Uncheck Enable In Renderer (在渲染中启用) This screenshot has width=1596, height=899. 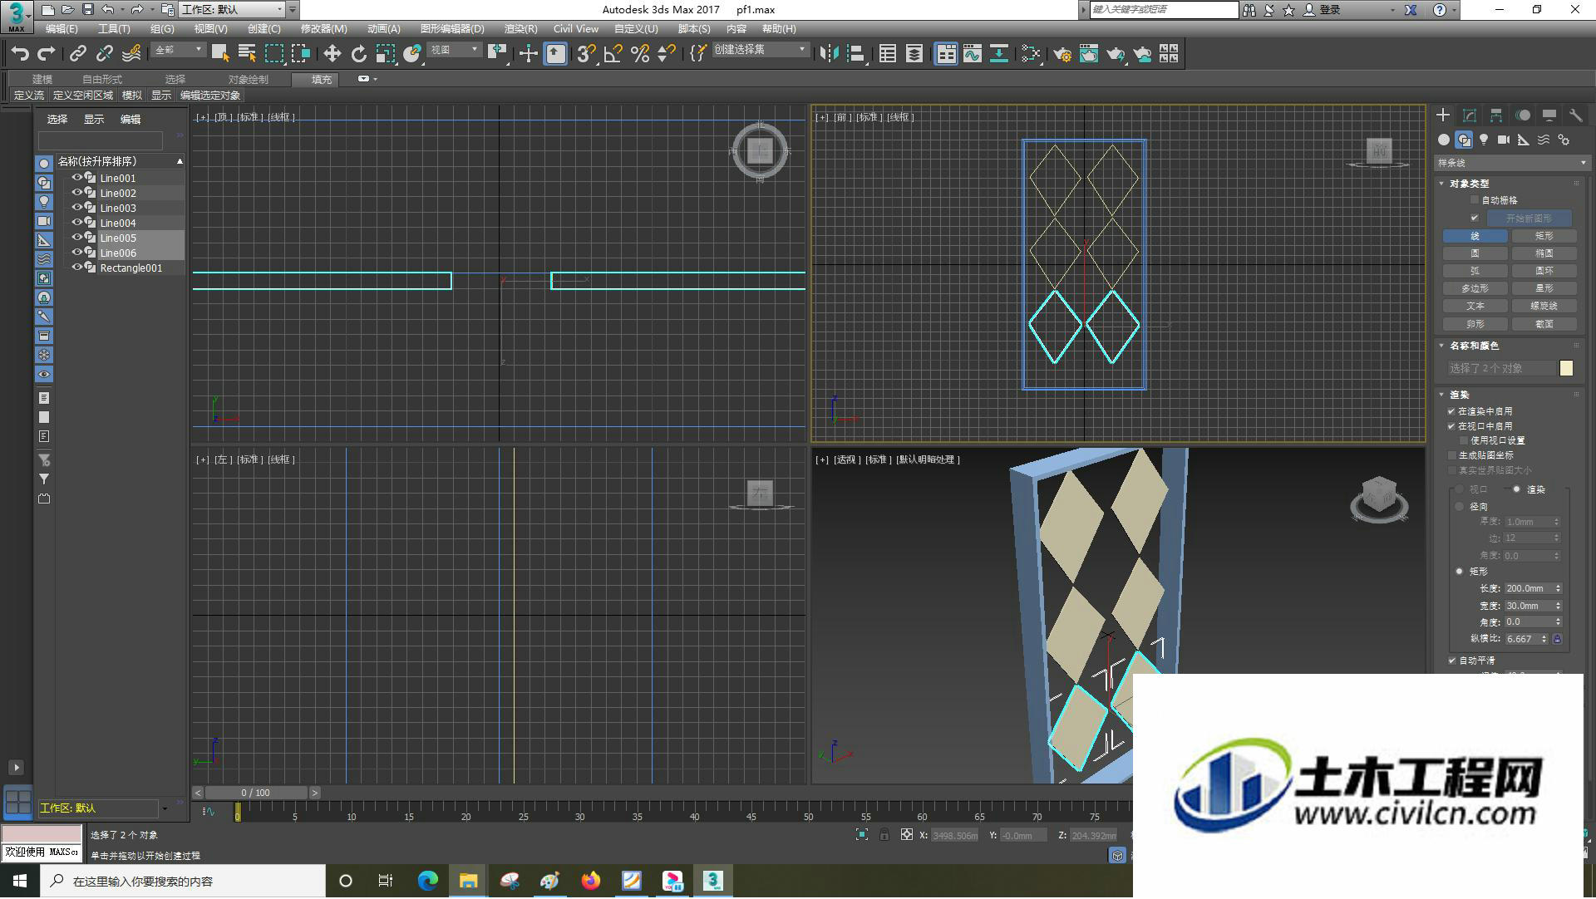coord(1452,411)
